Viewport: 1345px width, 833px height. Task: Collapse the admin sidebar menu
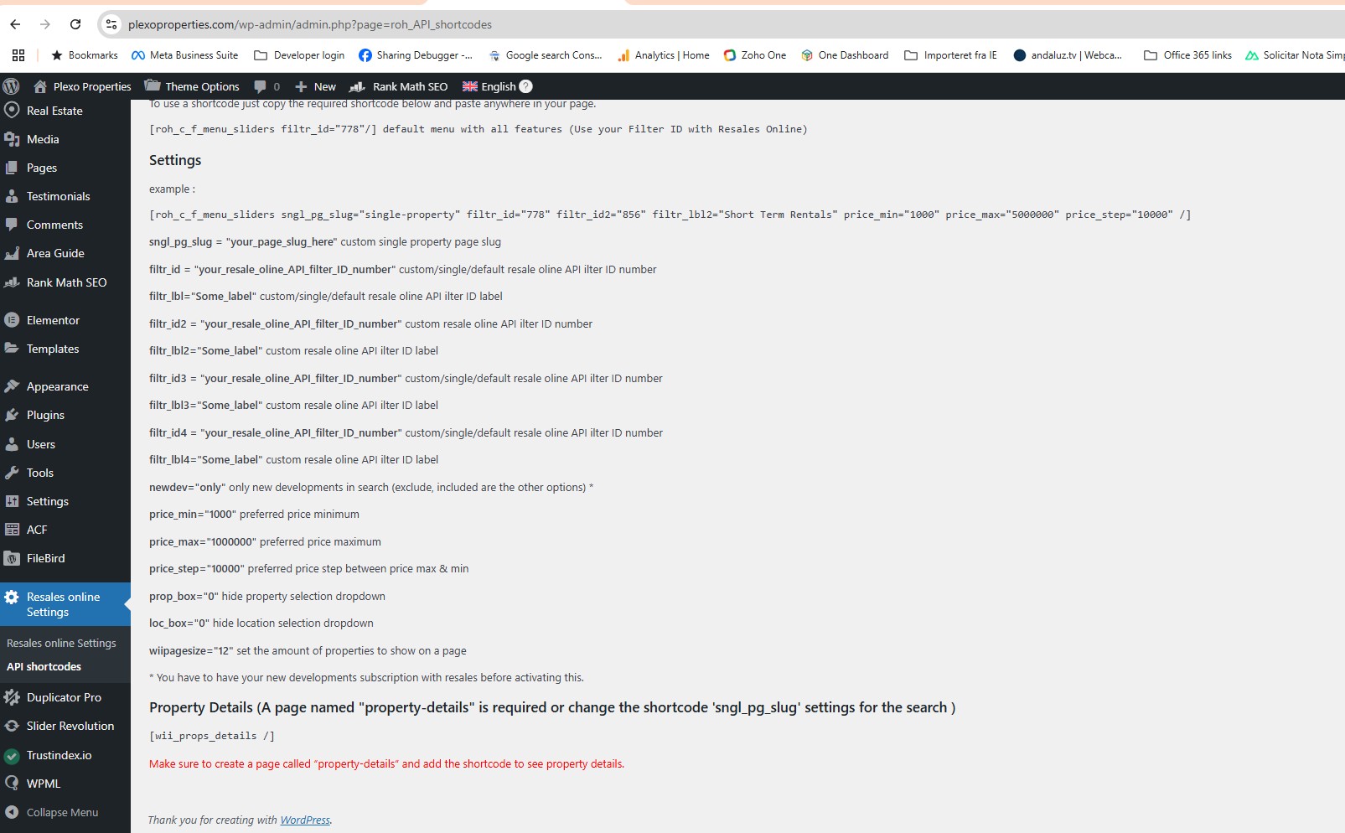tap(62, 812)
